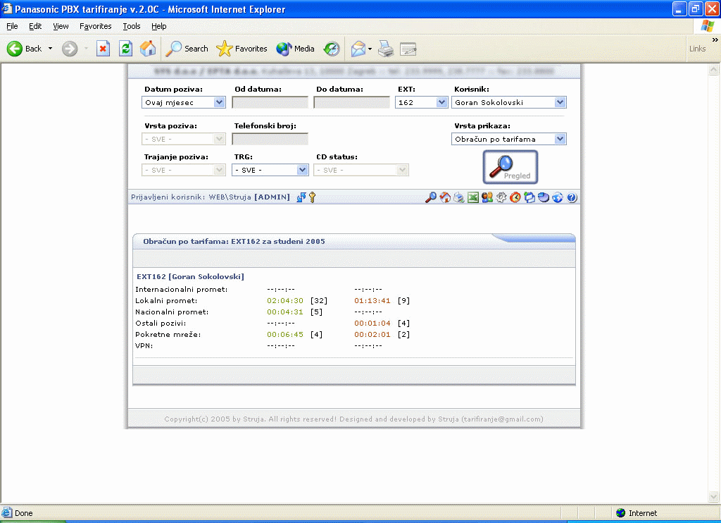Click the printer icon in the admin toolbar
The width and height of the screenshot is (721, 523).
pyautogui.click(x=459, y=197)
